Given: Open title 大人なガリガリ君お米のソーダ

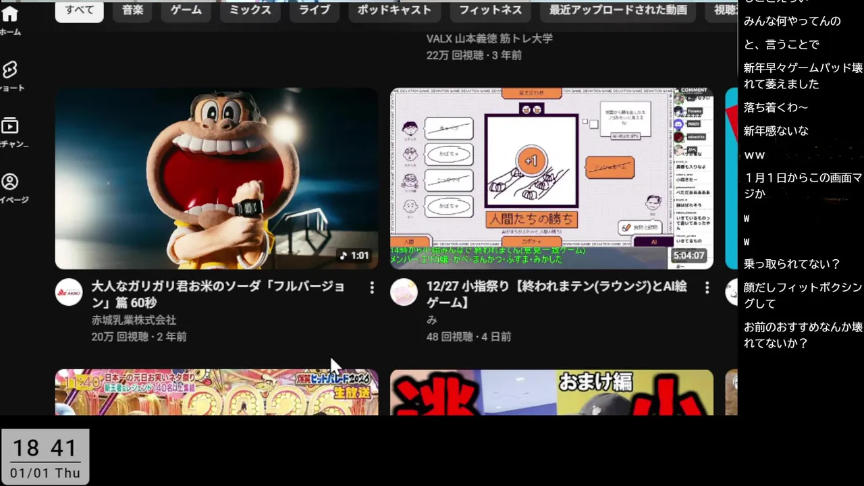Looking at the screenshot, I should coord(218,295).
